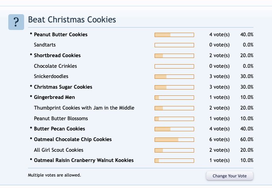272x188 pixels.
Task: Click the All Girl Scout Cookies option
Action: click(x=59, y=150)
